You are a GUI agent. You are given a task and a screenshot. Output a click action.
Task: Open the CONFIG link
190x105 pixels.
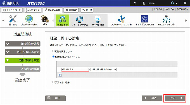pyautogui.click(x=158, y=9)
